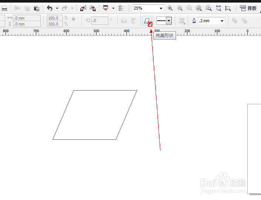Toggle the lock ratio padlock
The height and width of the screenshot is (200, 261).
(x=74, y=18)
